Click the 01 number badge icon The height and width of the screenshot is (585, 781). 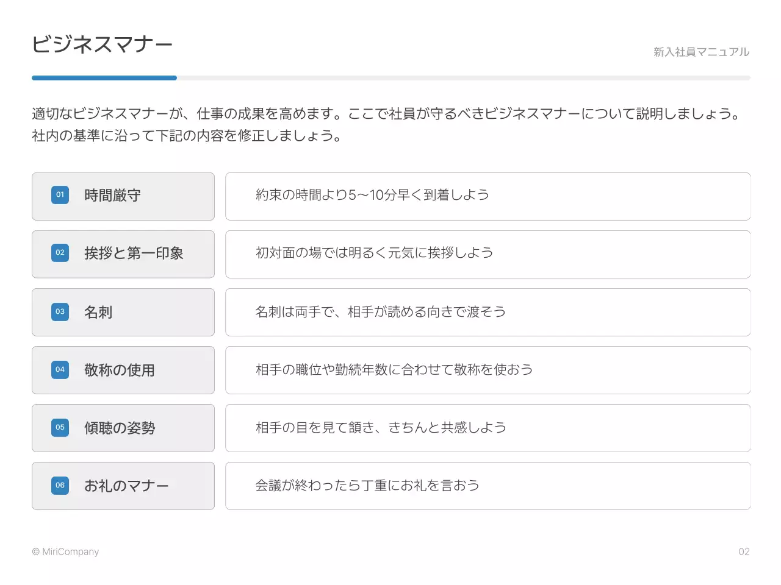[x=60, y=195]
